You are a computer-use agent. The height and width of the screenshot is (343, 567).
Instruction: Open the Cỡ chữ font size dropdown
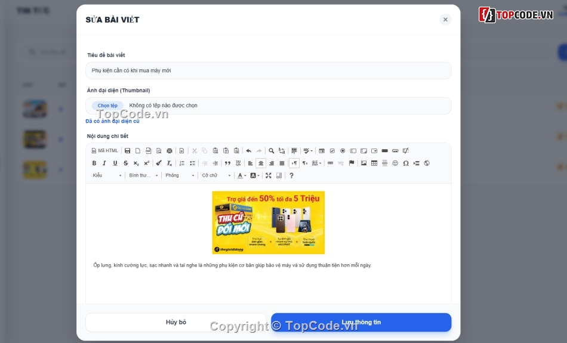pyautogui.click(x=216, y=175)
